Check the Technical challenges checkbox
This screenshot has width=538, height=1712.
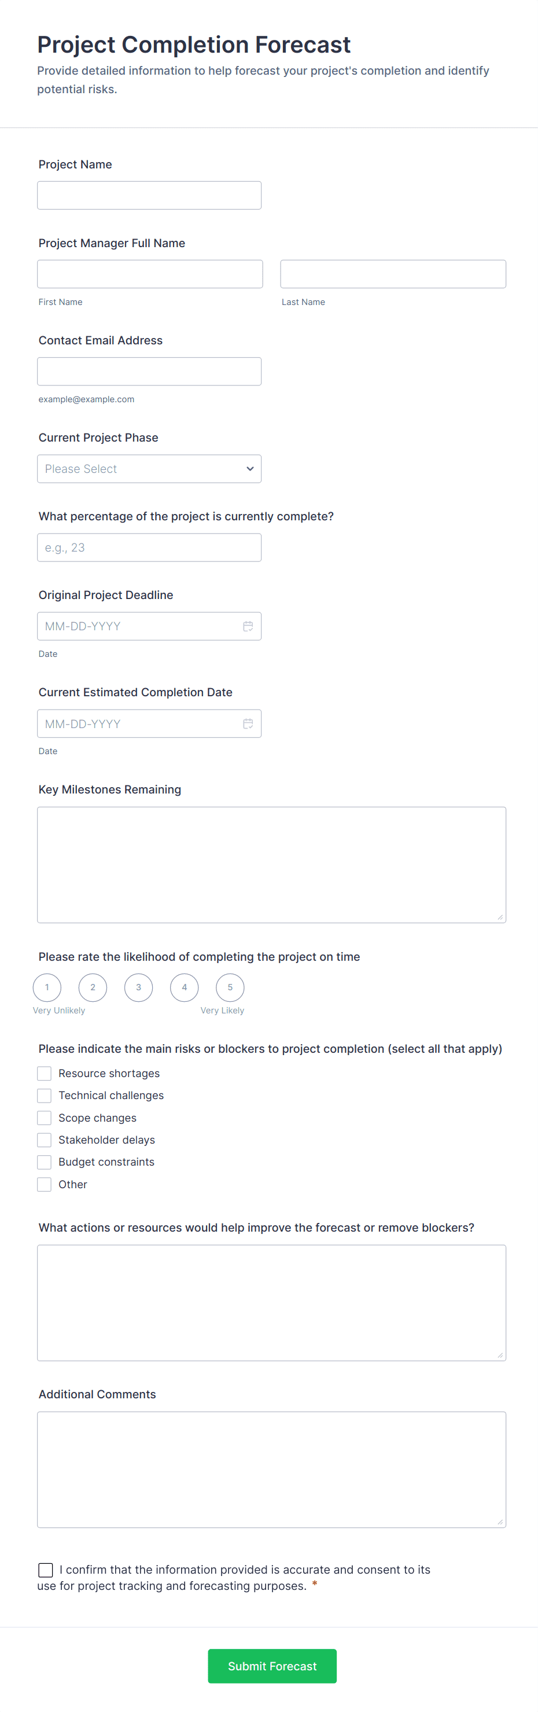coord(45,1095)
